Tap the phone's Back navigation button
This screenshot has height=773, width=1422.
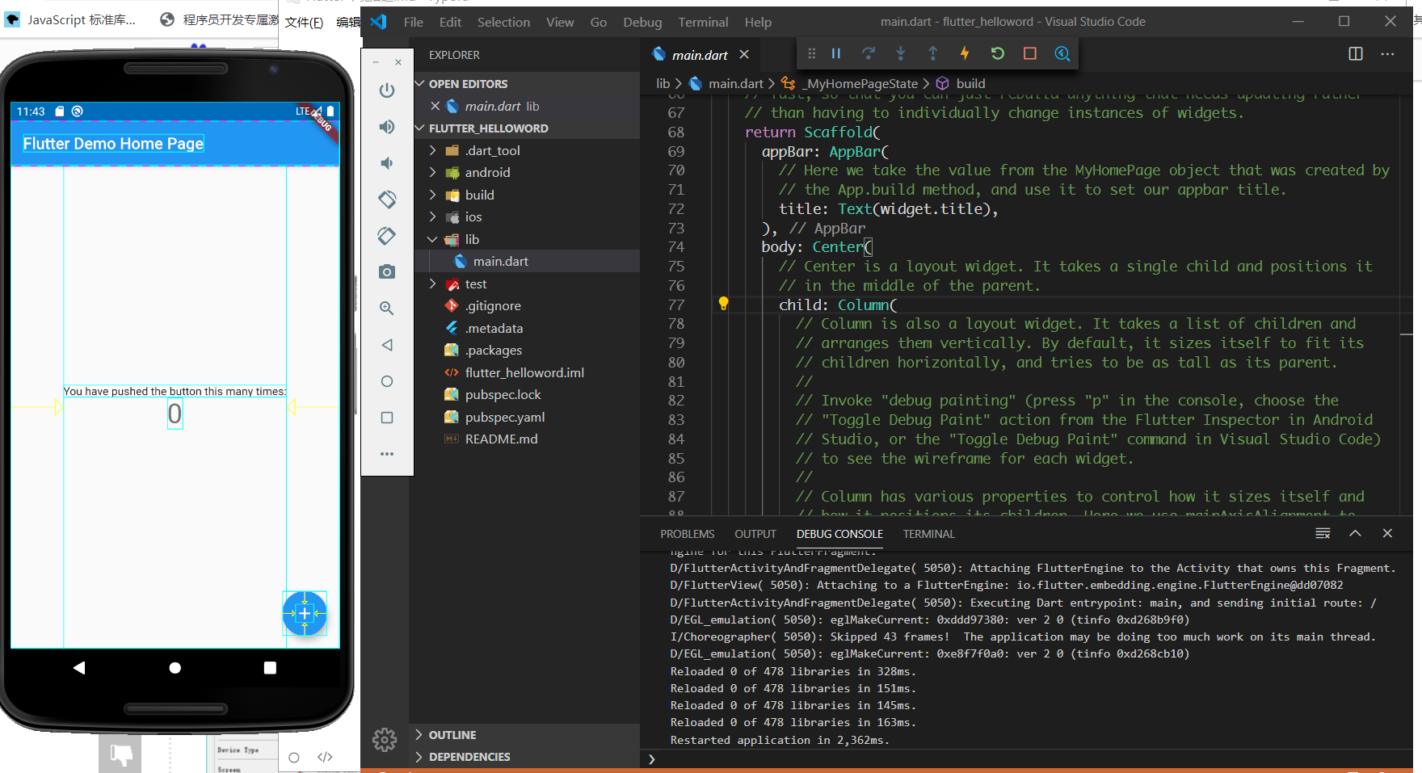click(x=79, y=667)
